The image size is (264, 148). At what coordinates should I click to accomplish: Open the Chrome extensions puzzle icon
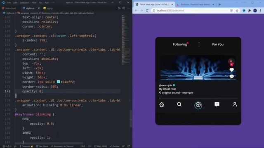pos(249,10)
